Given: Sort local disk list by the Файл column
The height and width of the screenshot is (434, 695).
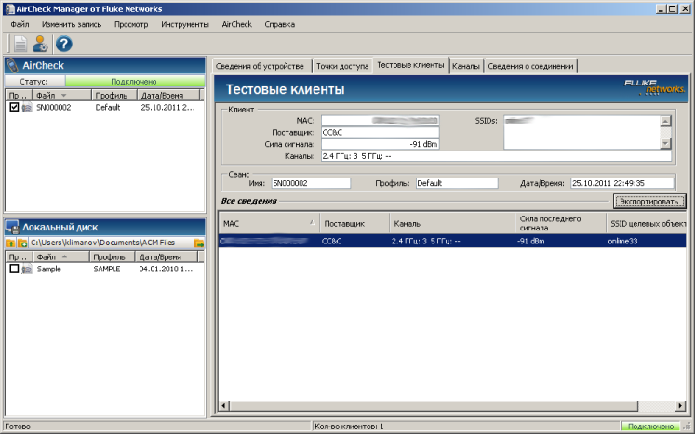Looking at the screenshot, I should [x=61, y=256].
